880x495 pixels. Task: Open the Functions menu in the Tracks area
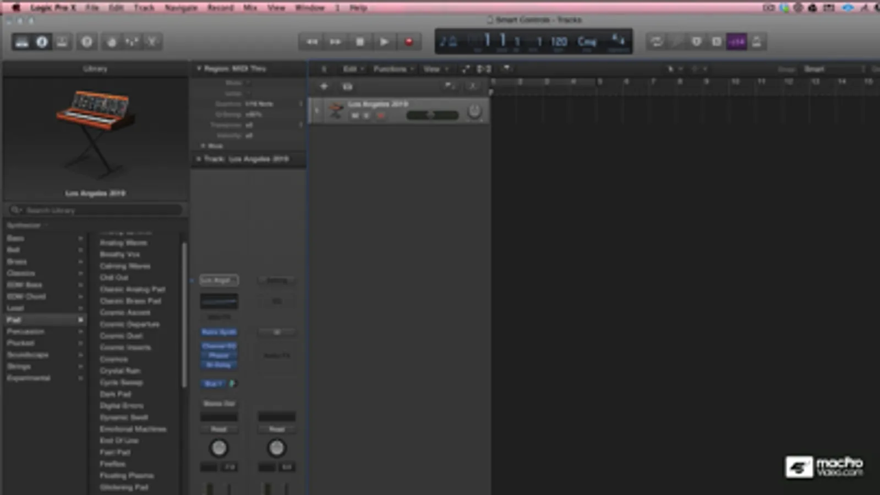[x=393, y=69]
